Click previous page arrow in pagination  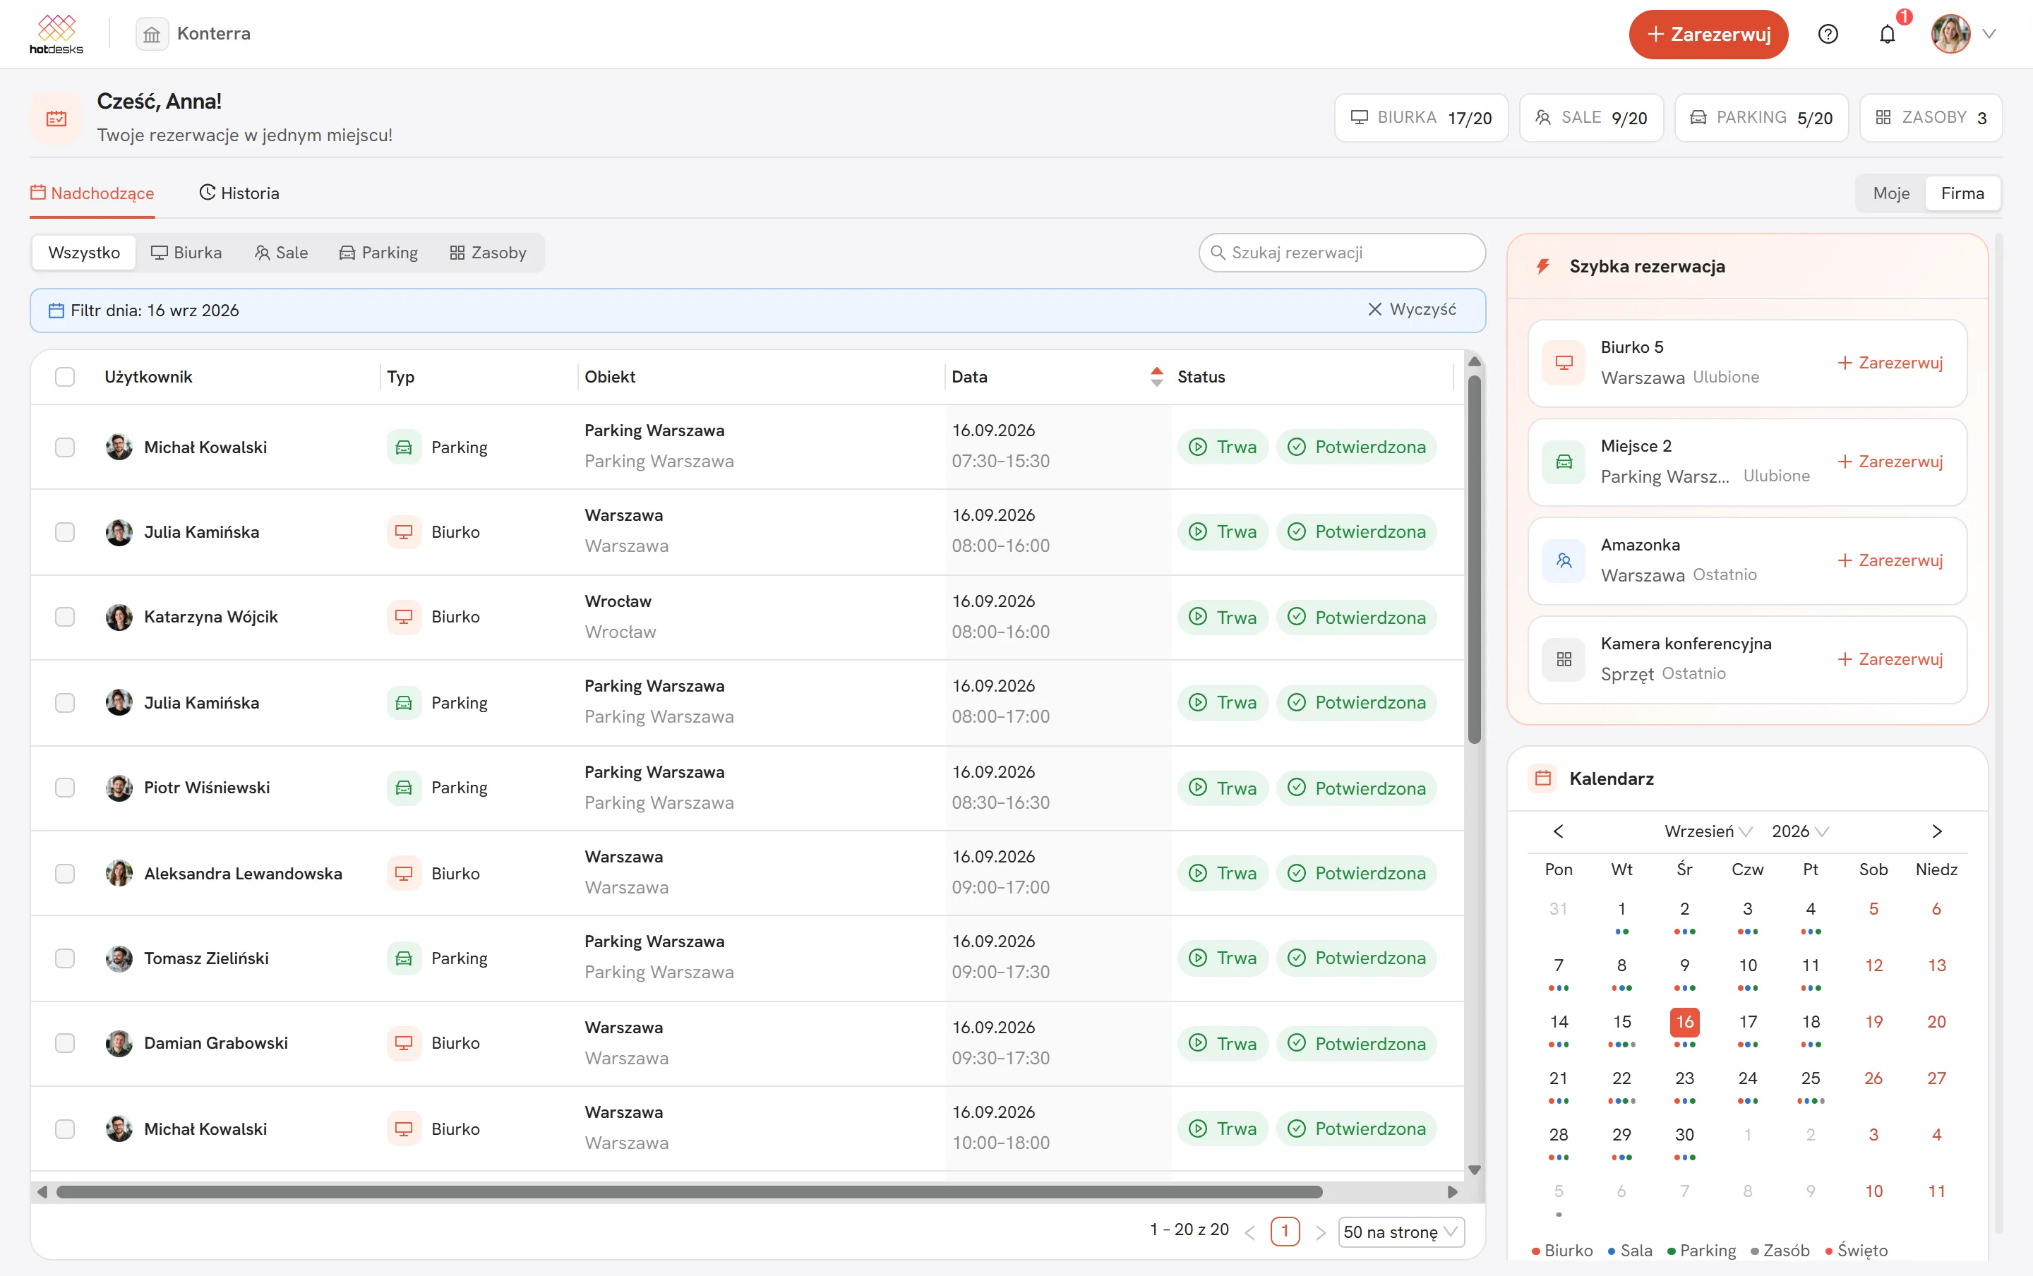(x=1250, y=1232)
